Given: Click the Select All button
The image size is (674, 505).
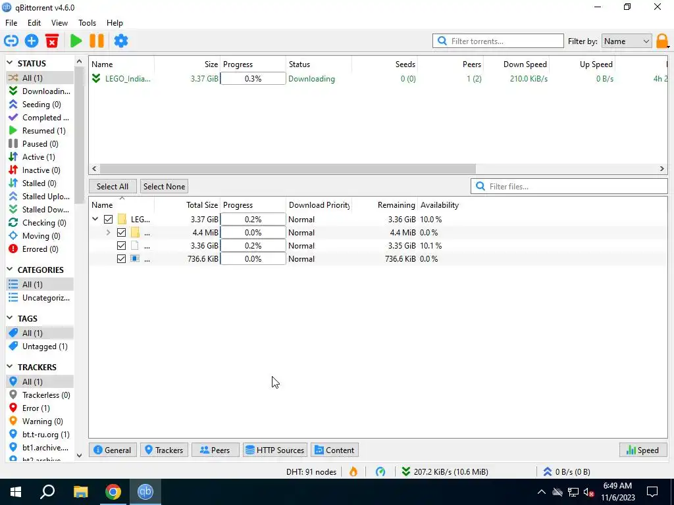Looking at the screenshot, I should 113,186.
